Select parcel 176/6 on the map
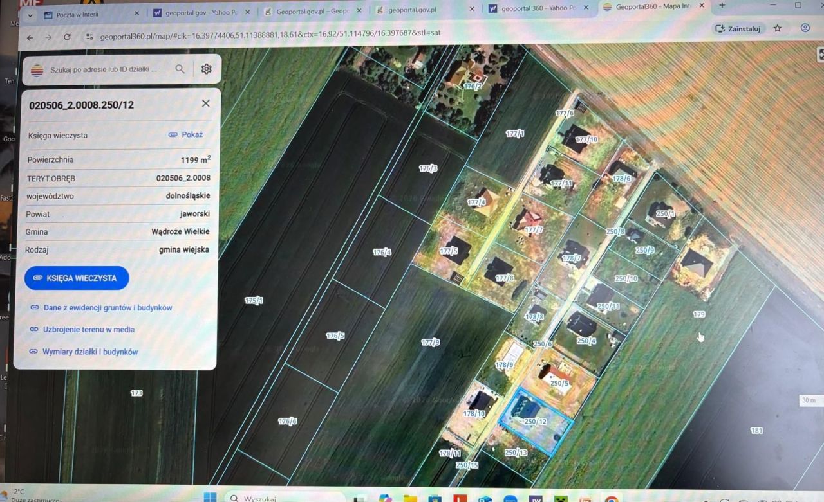Viewport: 824px width, 502px height. 288,422
